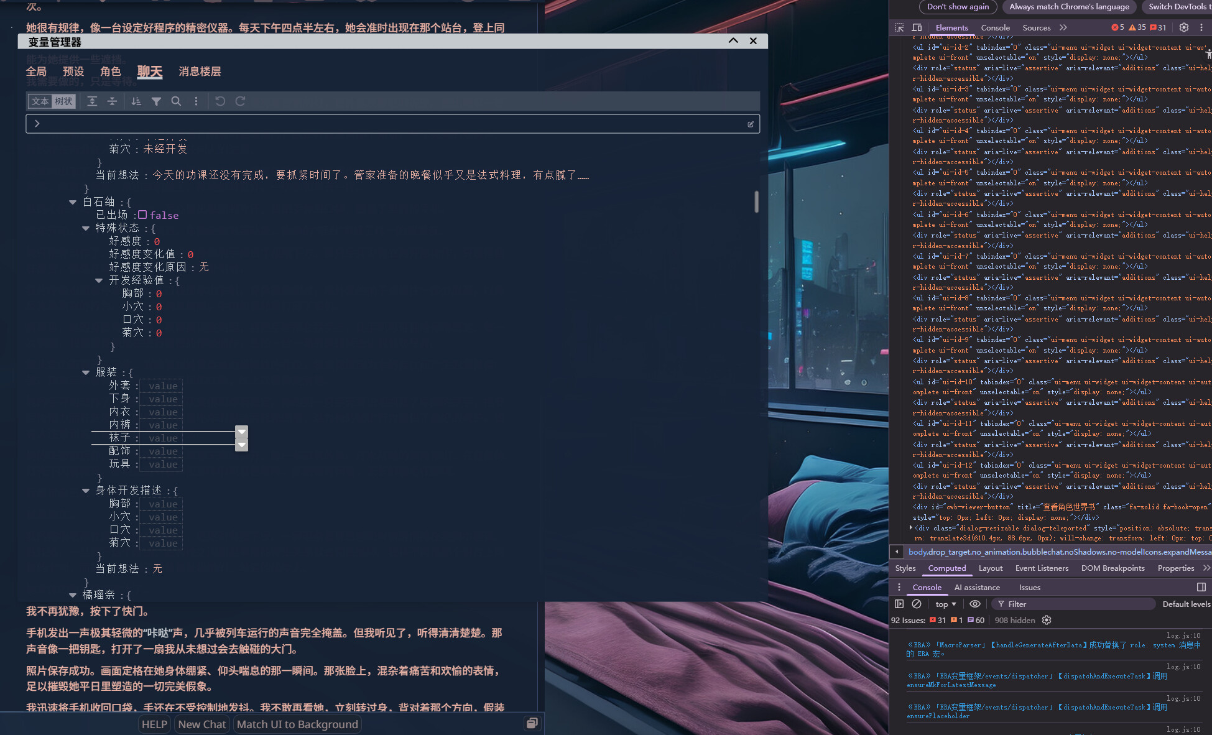This screenshot has width=1212, height=735.
Task: Open the console context dropdown labeled top
Action: tap(946, 604)
